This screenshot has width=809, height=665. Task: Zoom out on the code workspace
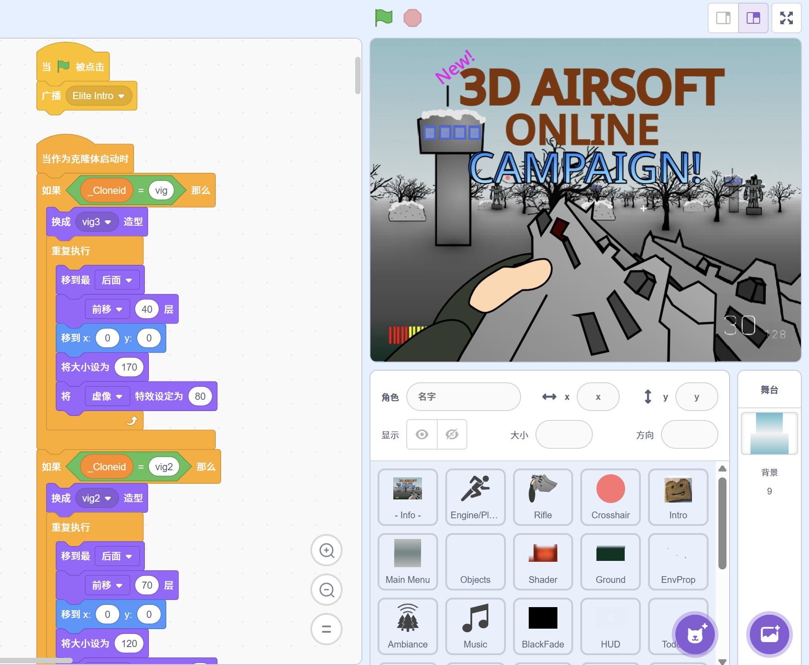(x=326, y=590)
